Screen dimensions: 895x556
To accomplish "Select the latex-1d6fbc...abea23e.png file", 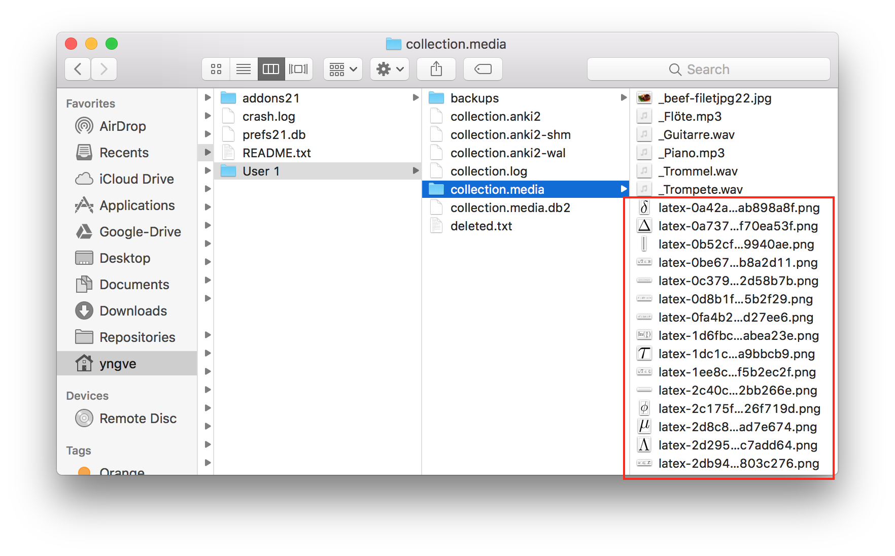I will pyautogui.click(x=734, y=335).
